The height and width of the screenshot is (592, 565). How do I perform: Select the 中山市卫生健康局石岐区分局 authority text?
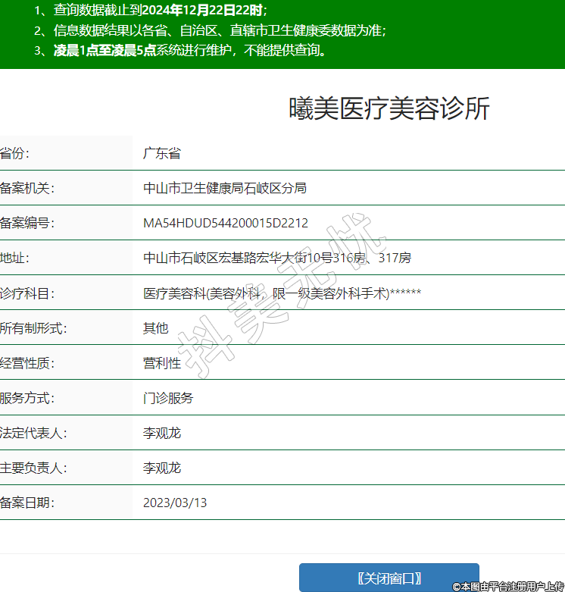pos(225,188)
